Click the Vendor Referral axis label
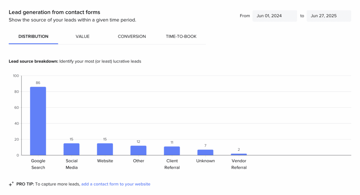 tap(239, 164)
